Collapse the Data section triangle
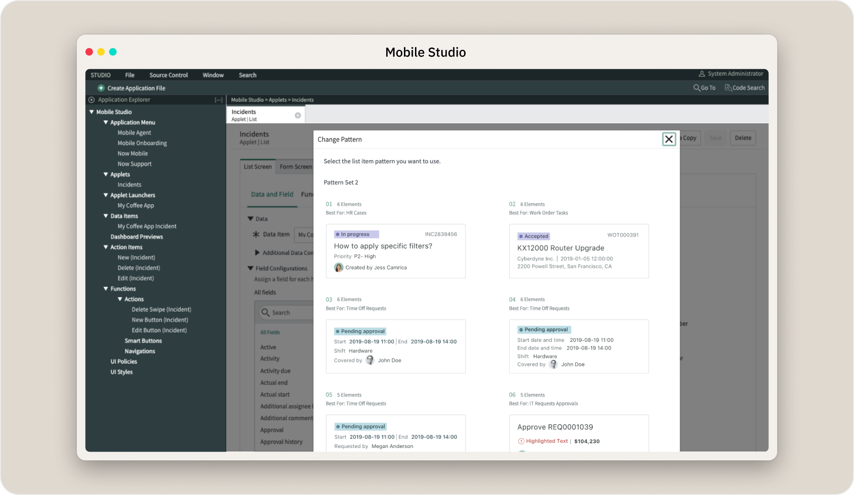The width and height of the screenshot is (854, 495). 250,219
